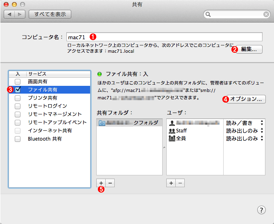Open the 編集... (Edit) button
The height and width of the screenshot is (224, 274).
point(249,49)
